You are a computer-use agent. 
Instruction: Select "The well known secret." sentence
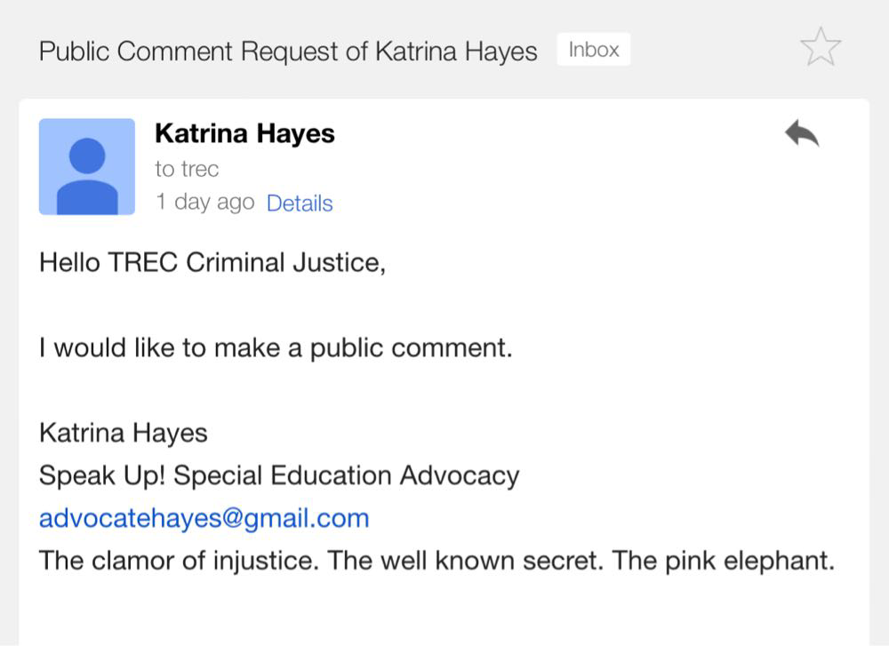point(465,561)
